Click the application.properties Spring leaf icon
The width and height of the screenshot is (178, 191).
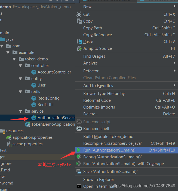9,137
